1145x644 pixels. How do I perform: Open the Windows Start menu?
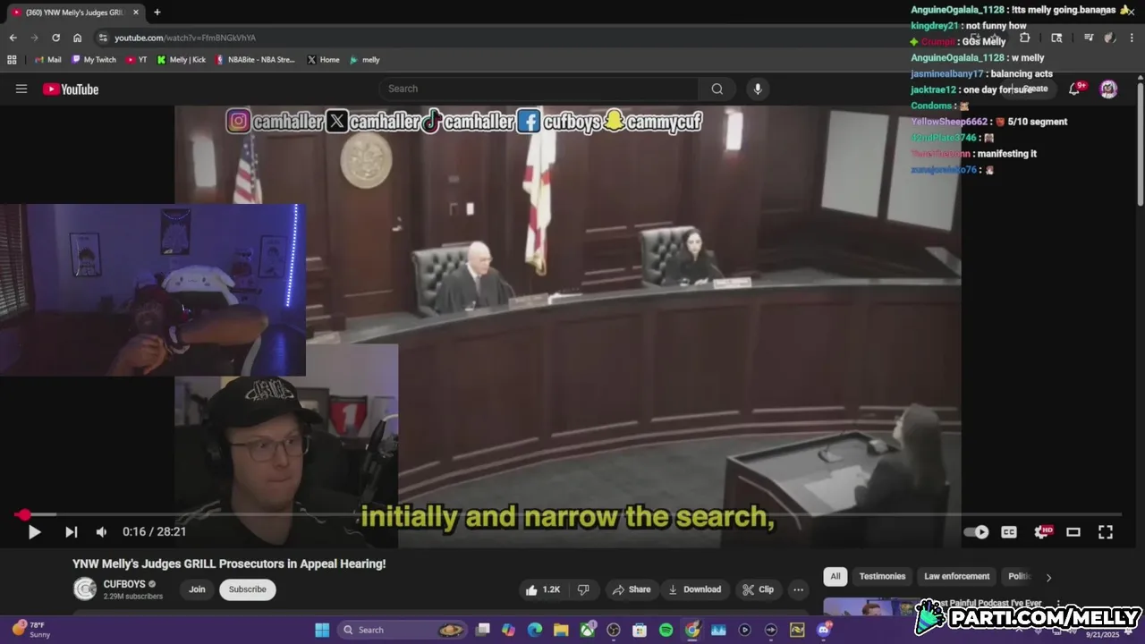[x=322, y=630]
